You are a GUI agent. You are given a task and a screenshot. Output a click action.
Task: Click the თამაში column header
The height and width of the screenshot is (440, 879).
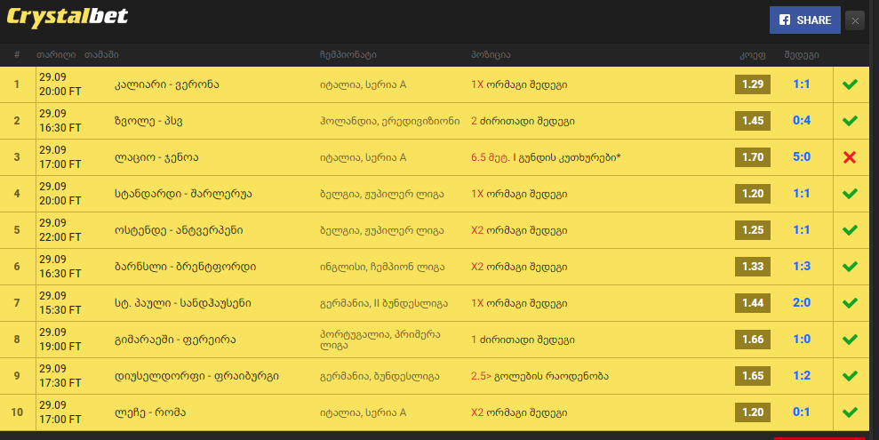click(x=101, y=55)
